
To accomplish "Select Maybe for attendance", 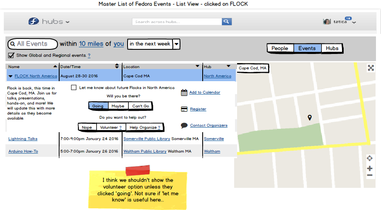I will click(x=118, y=106).
